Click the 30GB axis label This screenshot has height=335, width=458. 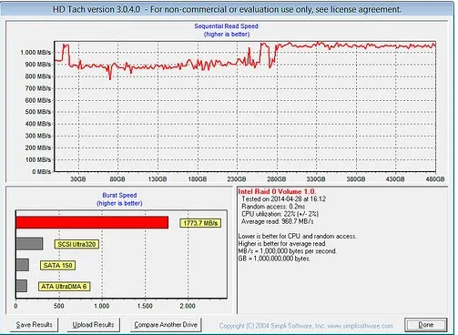coord(78,179)
